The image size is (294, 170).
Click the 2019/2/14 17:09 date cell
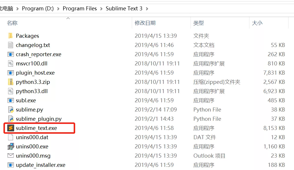pyautogui.click(x=156, y=109)
